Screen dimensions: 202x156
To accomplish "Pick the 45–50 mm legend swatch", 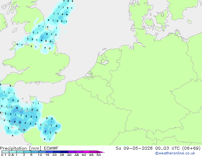I will (94, 152).
